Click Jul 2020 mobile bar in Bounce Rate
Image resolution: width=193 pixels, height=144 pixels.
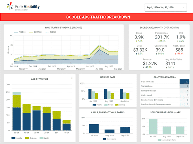(x=90, y=94)
